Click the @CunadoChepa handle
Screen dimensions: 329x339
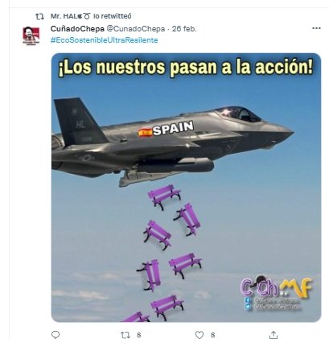tap(136, 29)
